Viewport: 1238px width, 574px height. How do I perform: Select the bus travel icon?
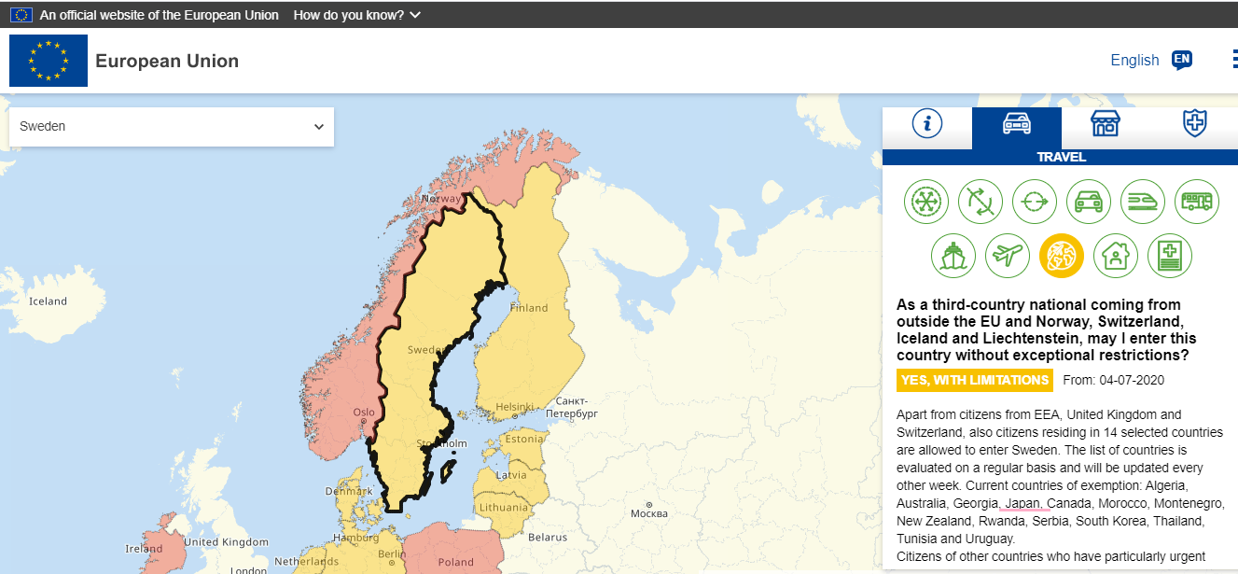(x=1197, y=202)
